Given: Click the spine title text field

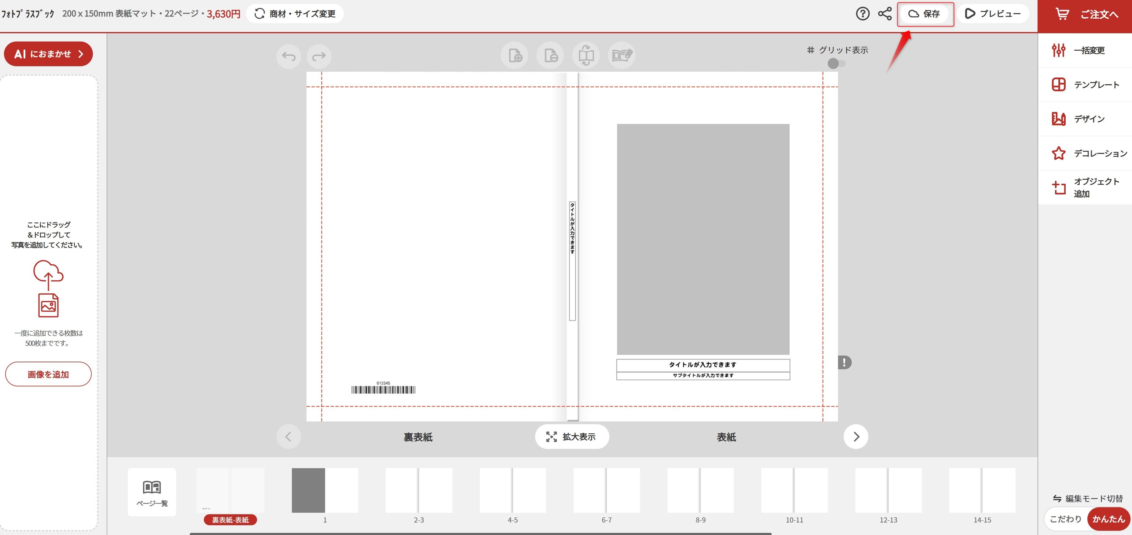Looking at the screenshot, I should point(572,261).
